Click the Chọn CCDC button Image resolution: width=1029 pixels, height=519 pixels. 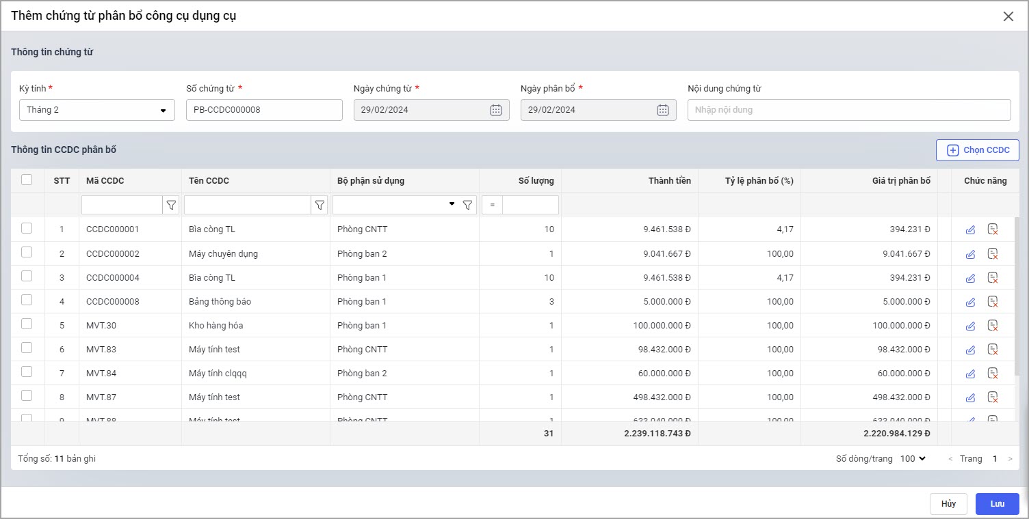tap(977, 150)
